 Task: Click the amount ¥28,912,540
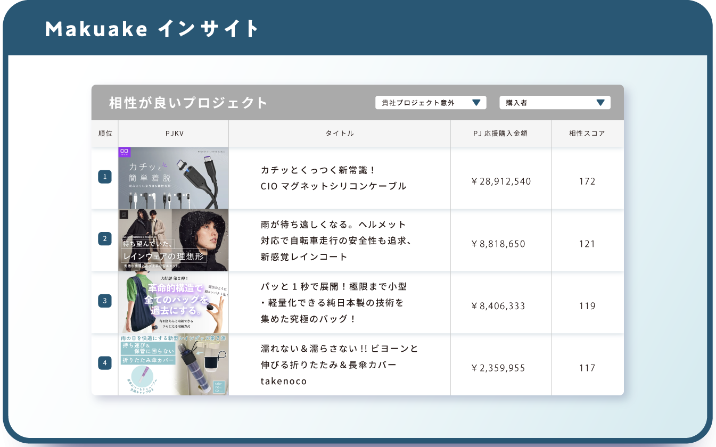point(501,181)
